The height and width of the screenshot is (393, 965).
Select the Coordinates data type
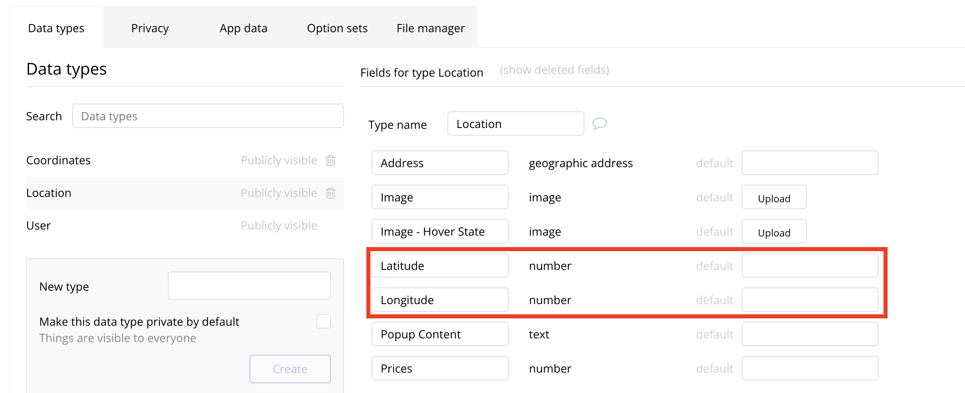[59, 161]
